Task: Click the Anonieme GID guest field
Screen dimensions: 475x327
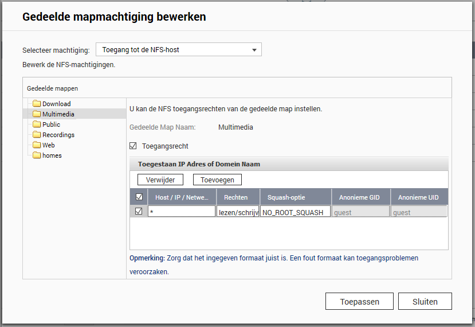Action: click(360, 212)
